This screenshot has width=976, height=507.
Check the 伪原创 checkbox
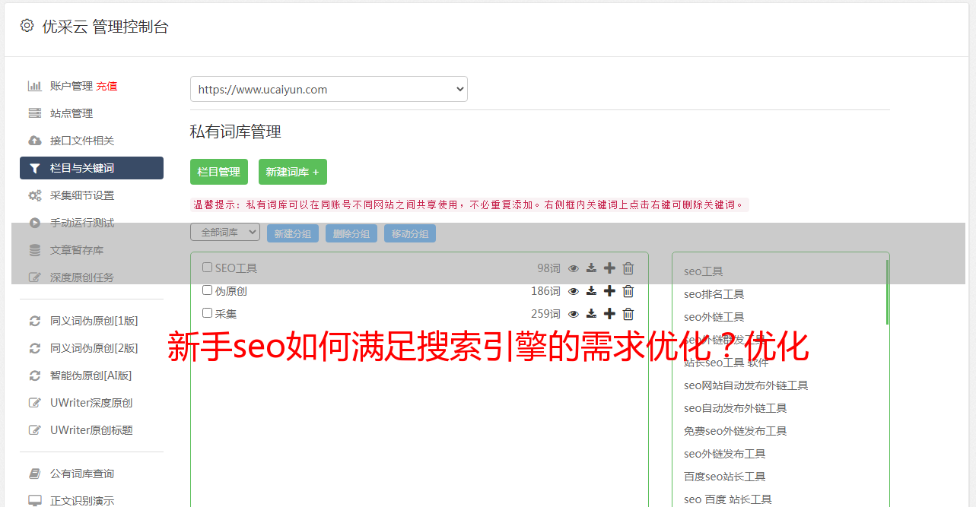coord(207,290)
